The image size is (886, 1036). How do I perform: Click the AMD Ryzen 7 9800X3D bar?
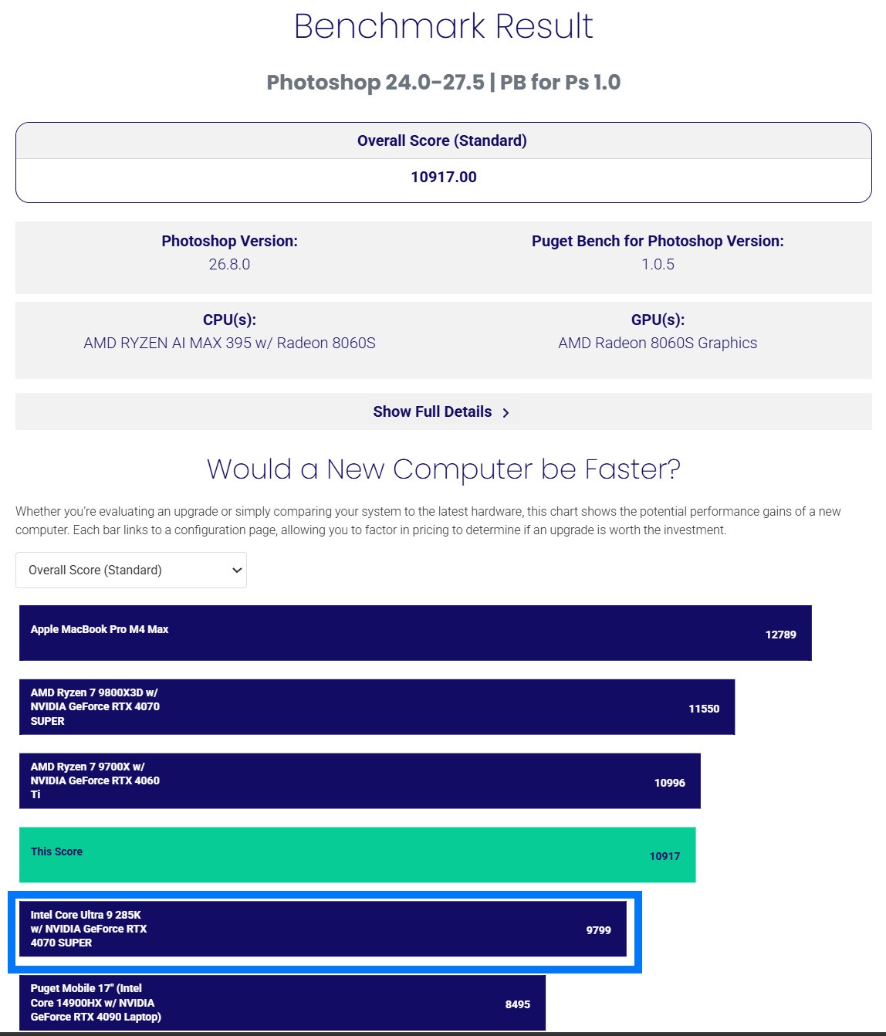(377, 707)
